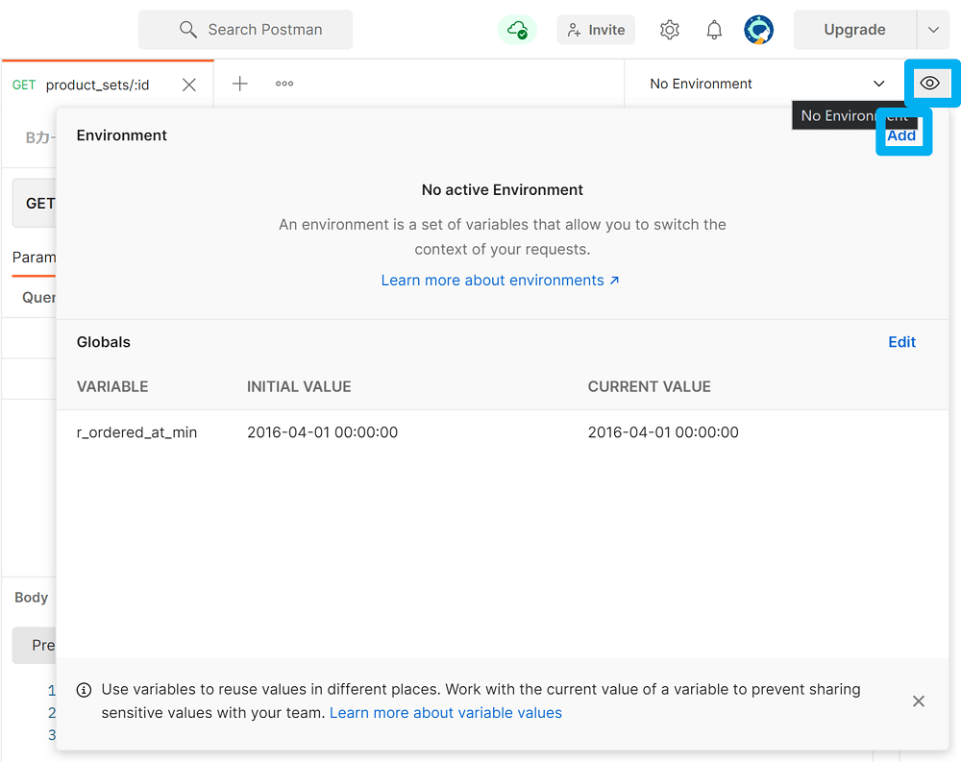Click the initial value 2016-04-01 00:00:00
Viewport: 961px width, 762px height.
pyautogui.click(x=322, y=432)
